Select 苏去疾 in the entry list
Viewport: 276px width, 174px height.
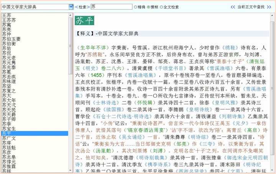click(9, 77)
